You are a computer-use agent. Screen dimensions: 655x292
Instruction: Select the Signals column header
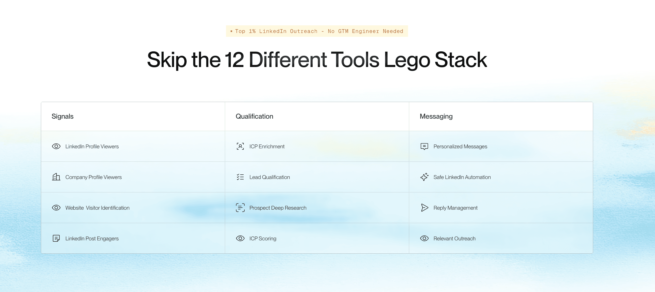pos(62,116)
